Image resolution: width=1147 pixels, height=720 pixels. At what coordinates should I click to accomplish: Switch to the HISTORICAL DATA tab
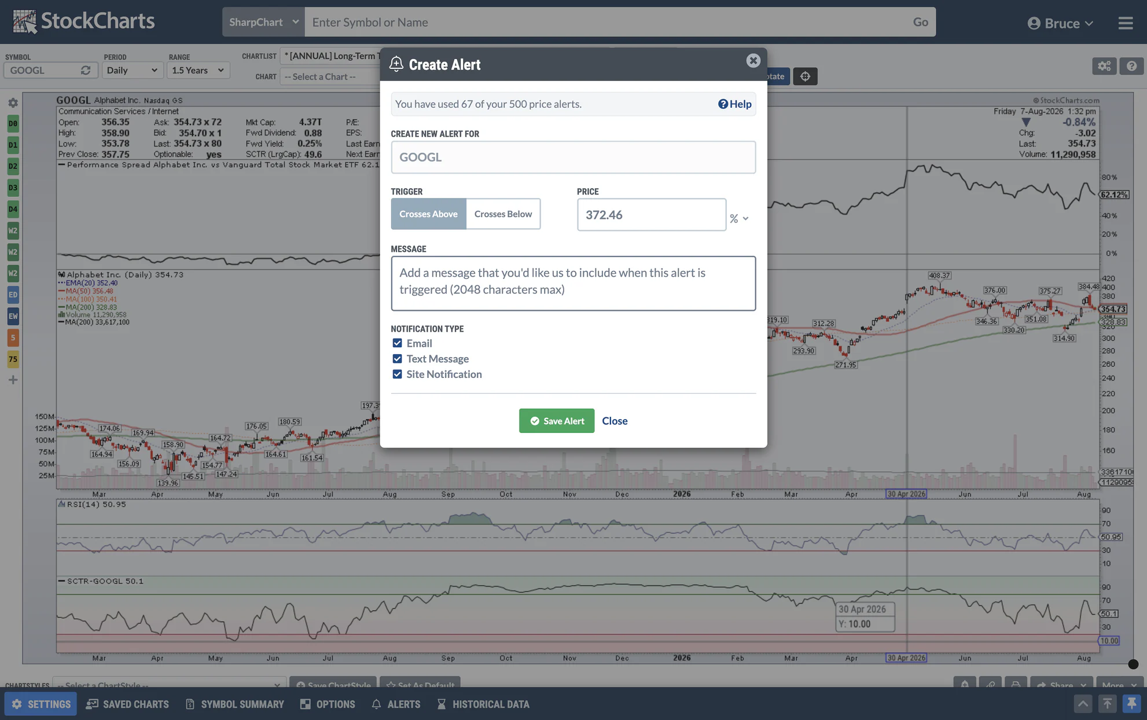483,704
